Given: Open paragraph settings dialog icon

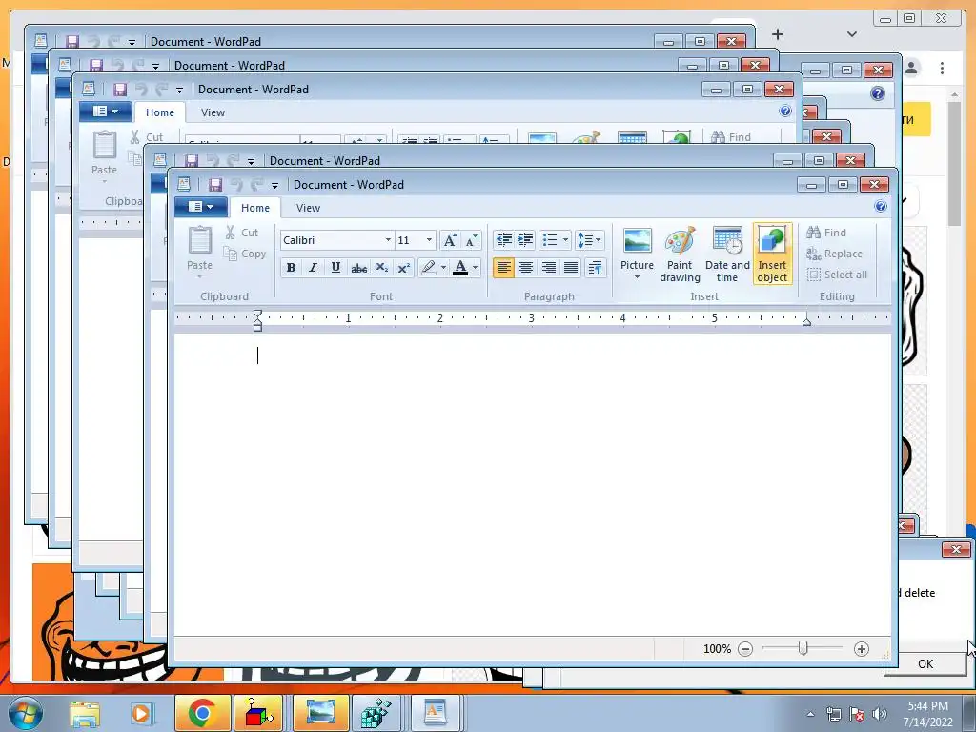Looking at the screenshot, I should (595, 268).
